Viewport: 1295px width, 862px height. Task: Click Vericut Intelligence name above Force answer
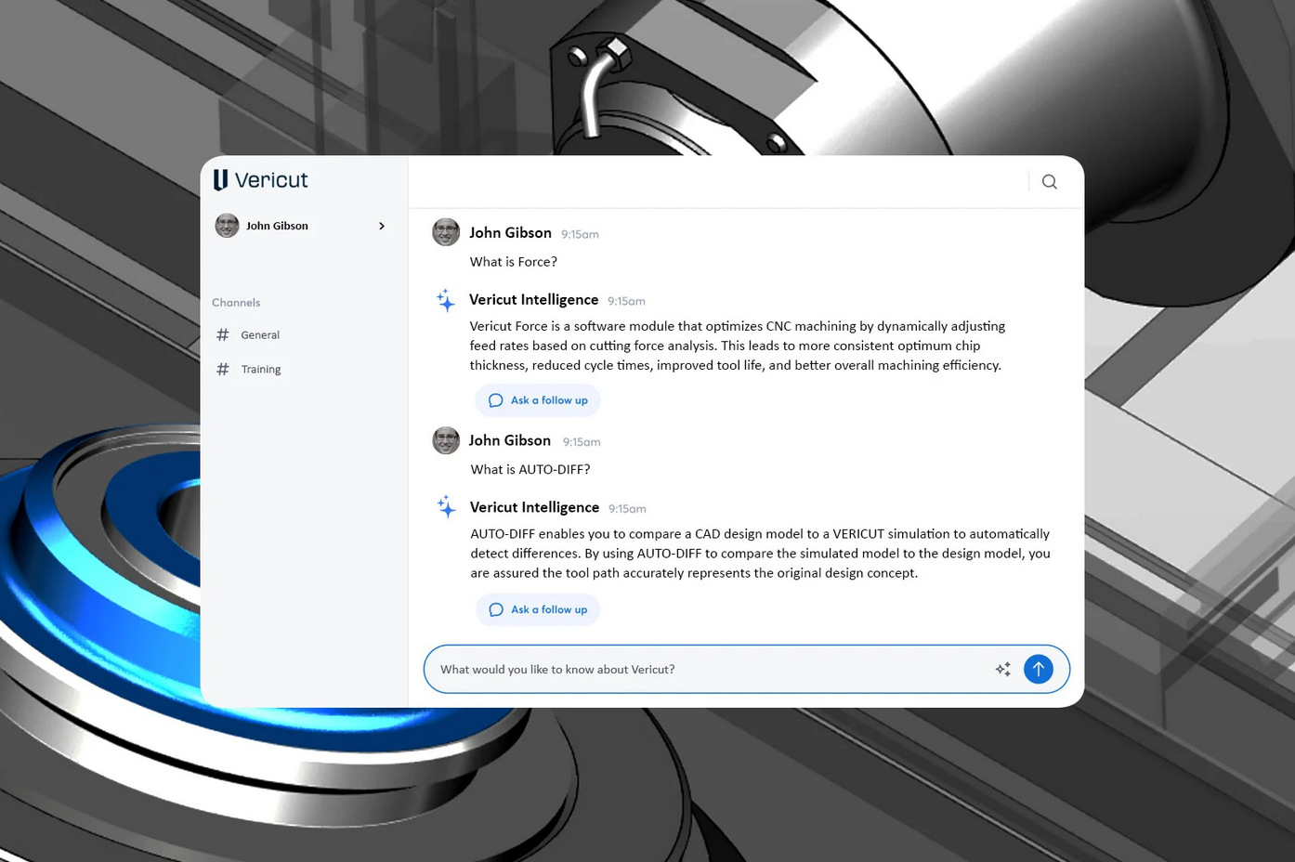[534, 299]
